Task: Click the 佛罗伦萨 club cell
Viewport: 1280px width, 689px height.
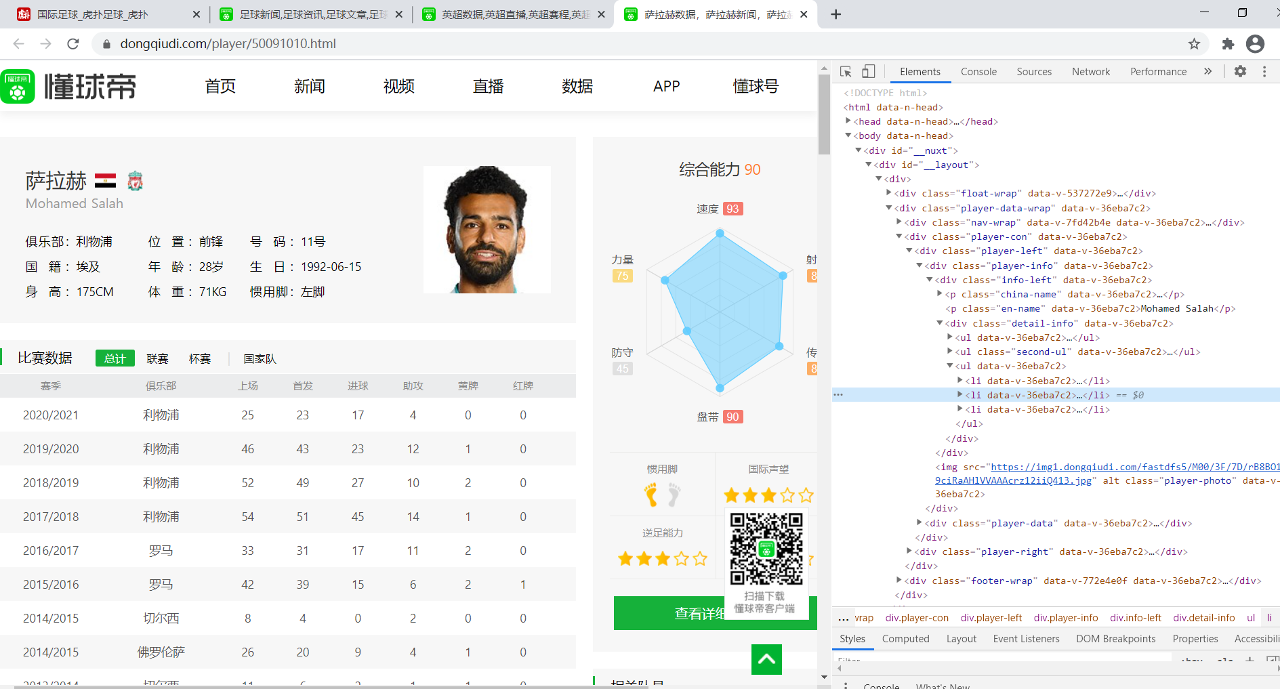Action: point(161,652)
